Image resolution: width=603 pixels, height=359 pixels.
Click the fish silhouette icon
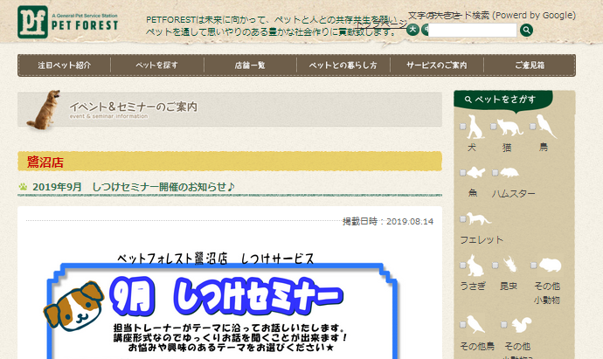point(475,172)
